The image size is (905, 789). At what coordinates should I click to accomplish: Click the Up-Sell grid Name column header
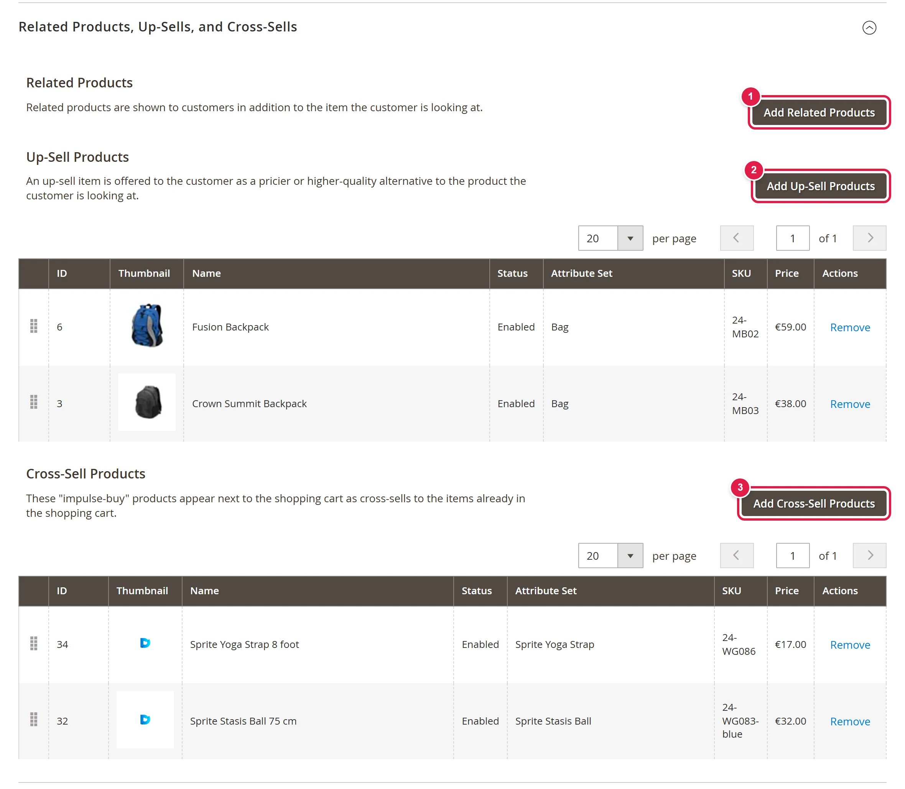pos(336,273)
